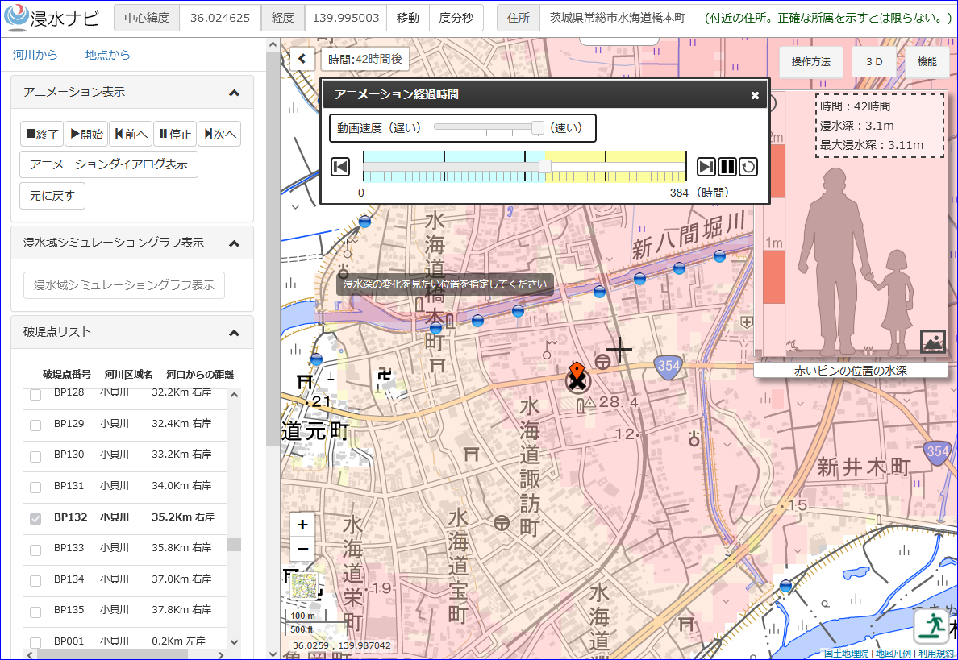Click the loop/repeat animation icon

coord(748,167)
